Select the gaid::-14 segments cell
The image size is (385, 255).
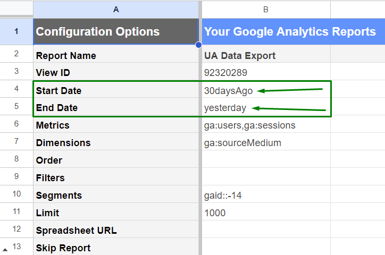click(x=266, y=194)
